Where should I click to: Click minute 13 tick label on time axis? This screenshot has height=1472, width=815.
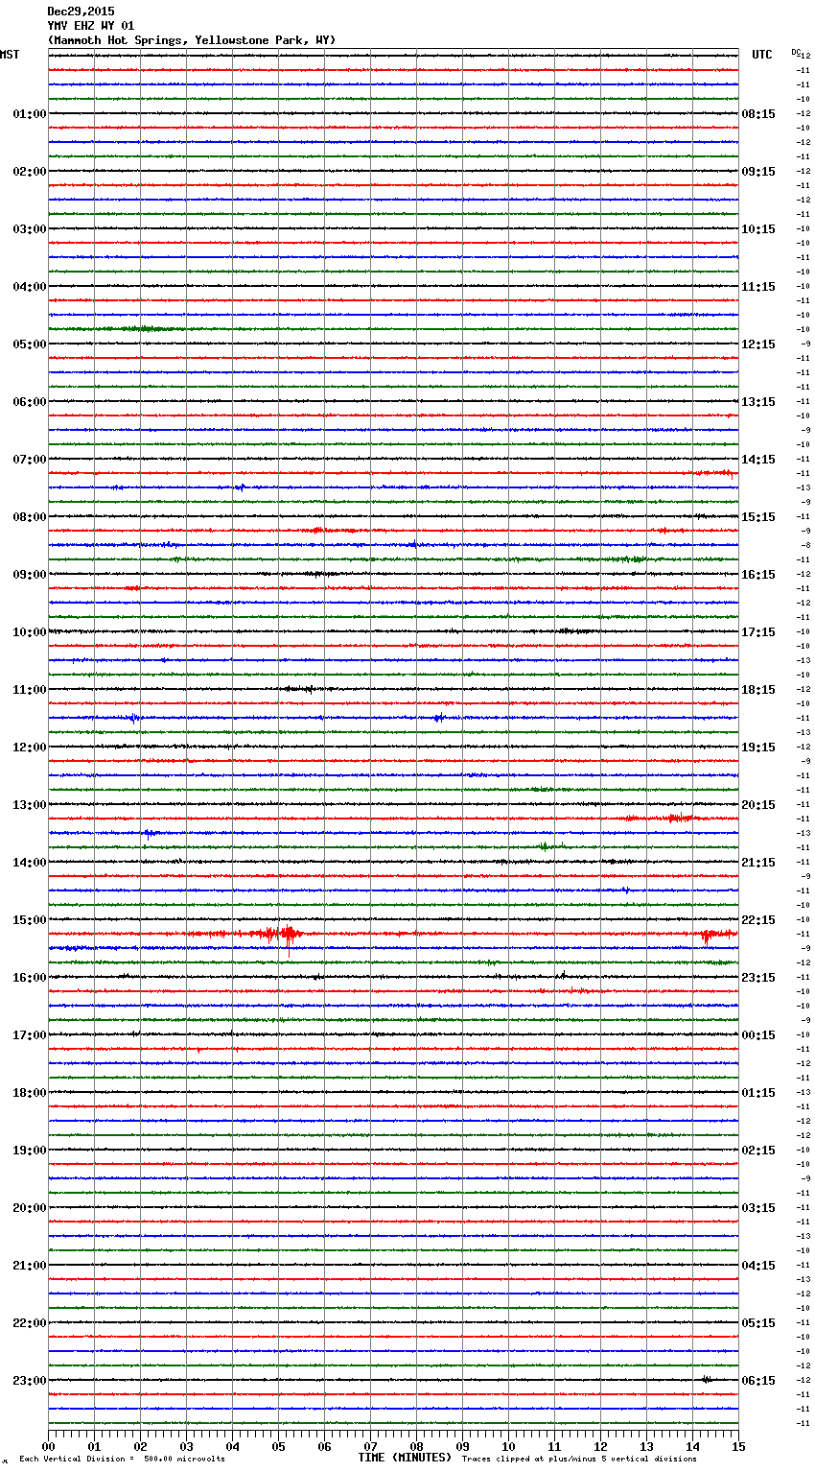pyautogui.click(x=646, y=1446)
